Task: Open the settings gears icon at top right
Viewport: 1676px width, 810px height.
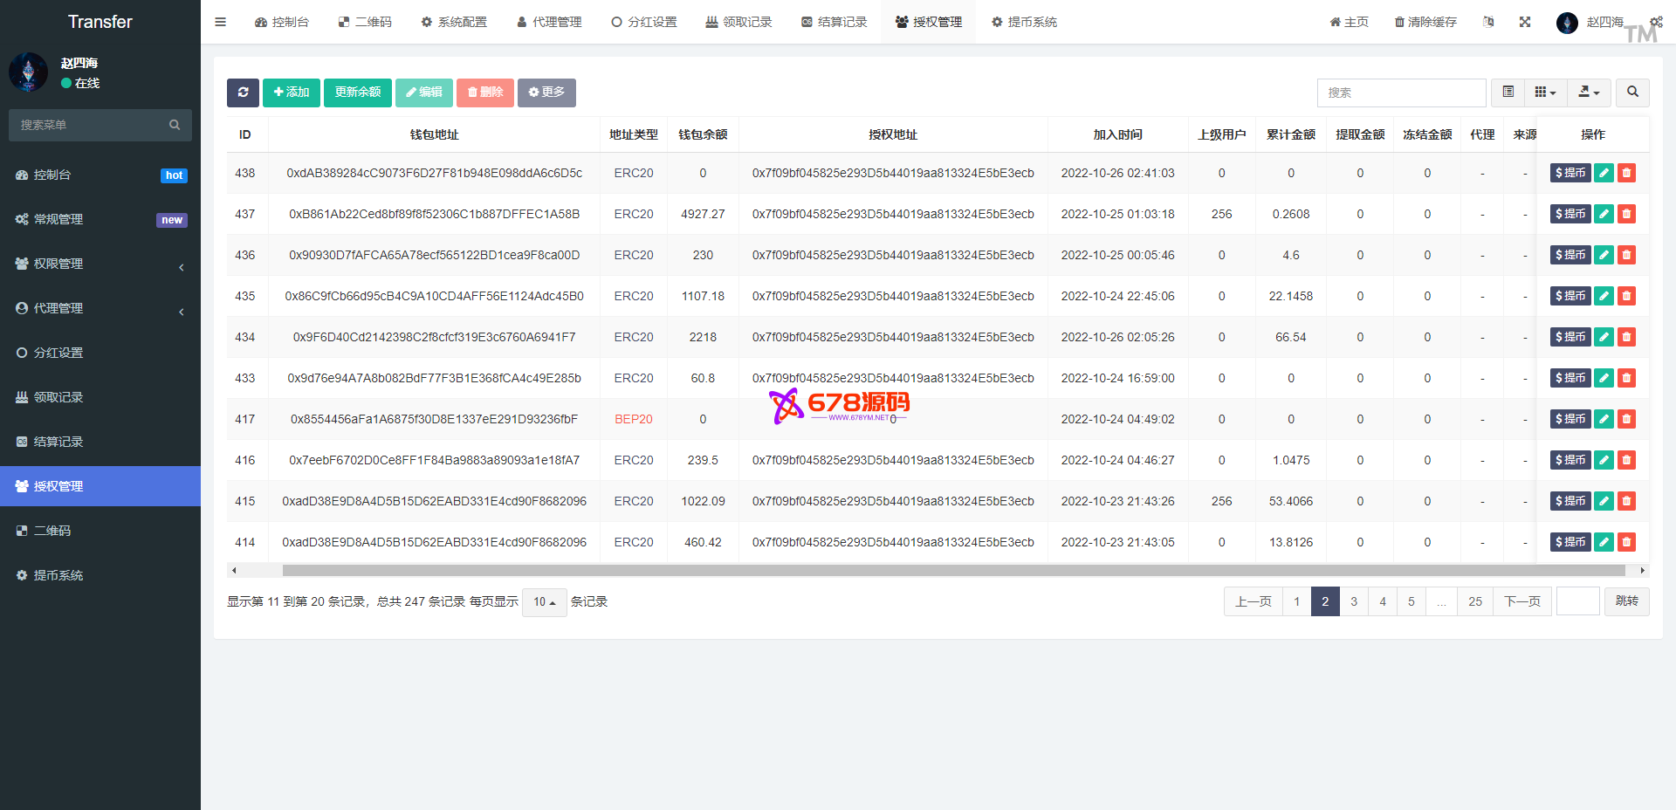Action: 1656,22
